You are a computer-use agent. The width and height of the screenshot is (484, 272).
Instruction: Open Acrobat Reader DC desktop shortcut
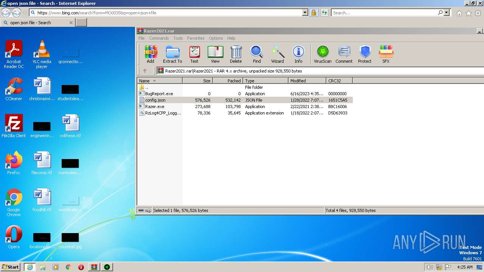point(14,54)
